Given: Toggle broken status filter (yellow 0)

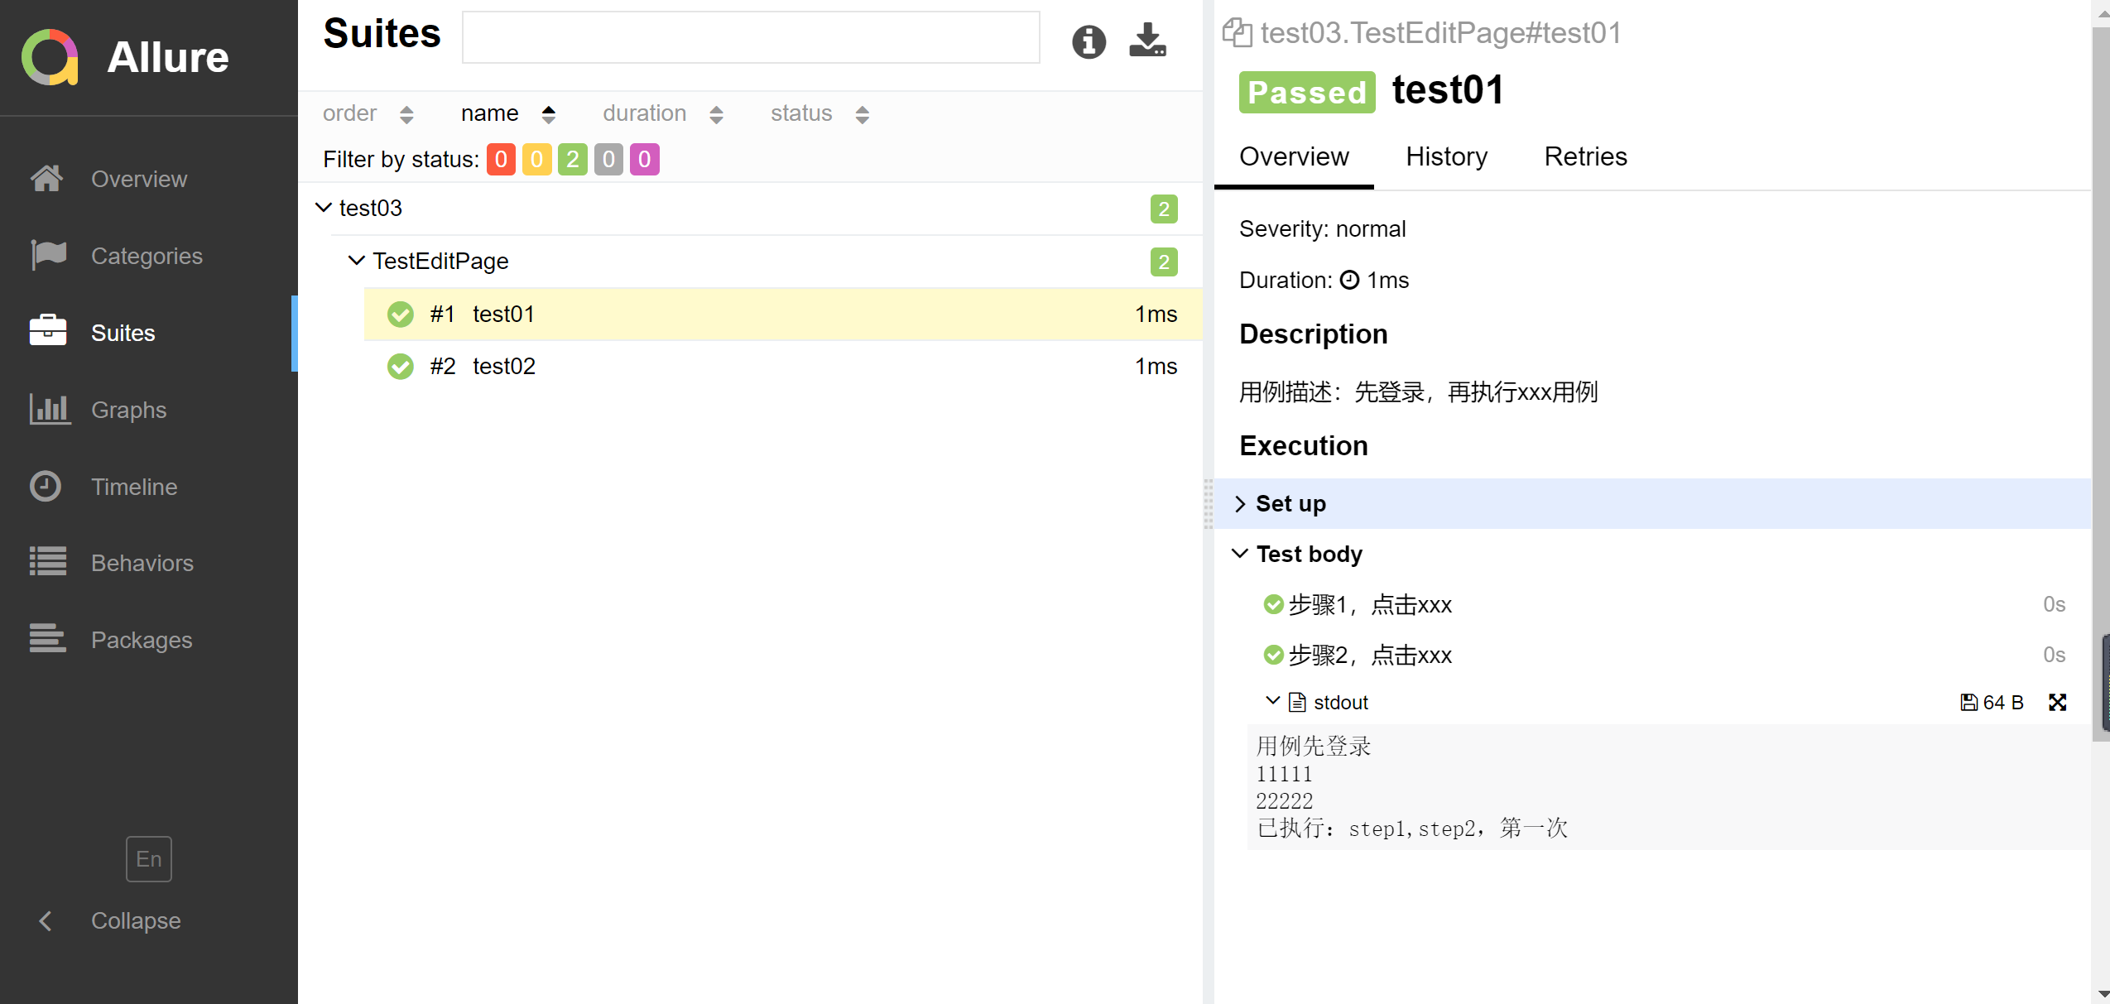Looking at the screenshot, I should [536, 159].
